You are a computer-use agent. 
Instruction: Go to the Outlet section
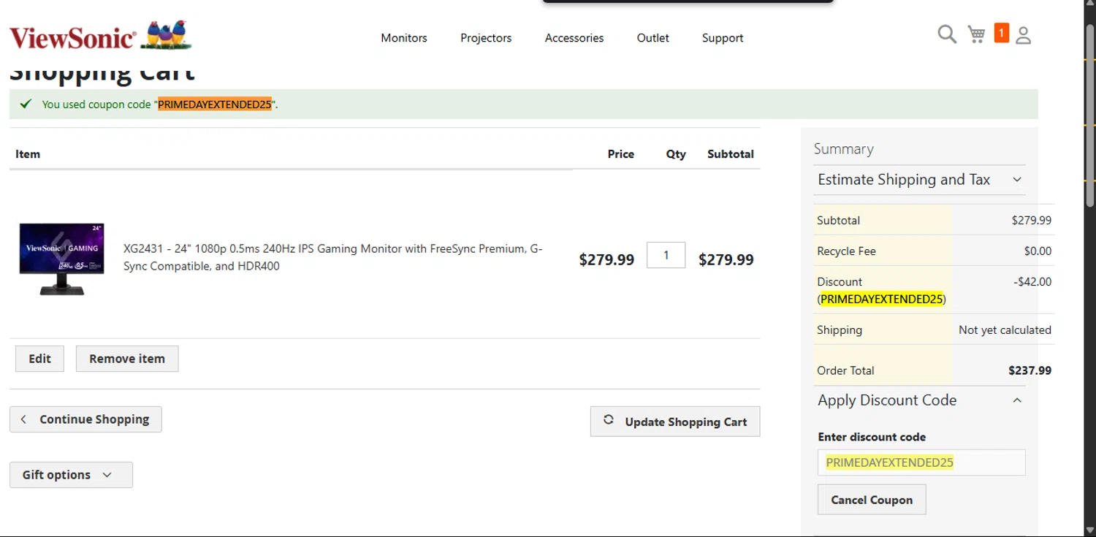tap(652, 38)
